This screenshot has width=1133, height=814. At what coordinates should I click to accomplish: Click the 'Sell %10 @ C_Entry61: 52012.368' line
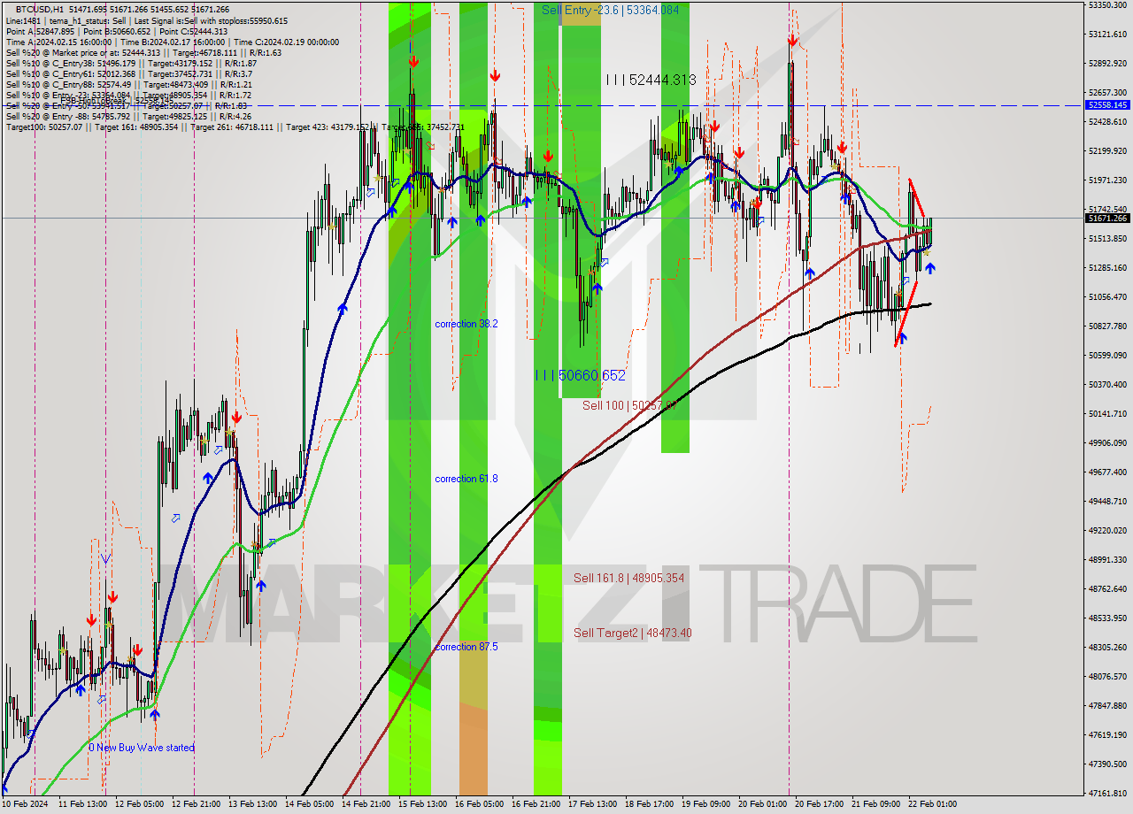129,73
